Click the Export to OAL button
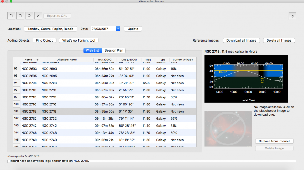Viewport: 304px width, 170px height. tap(57, 16)
